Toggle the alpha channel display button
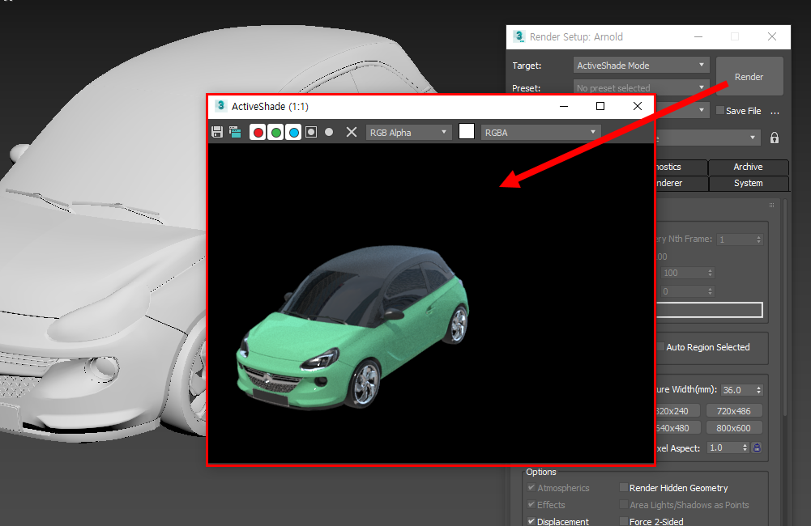Image resolution: width=811 pixels, height=526 pixels. [x=311, y=132]
